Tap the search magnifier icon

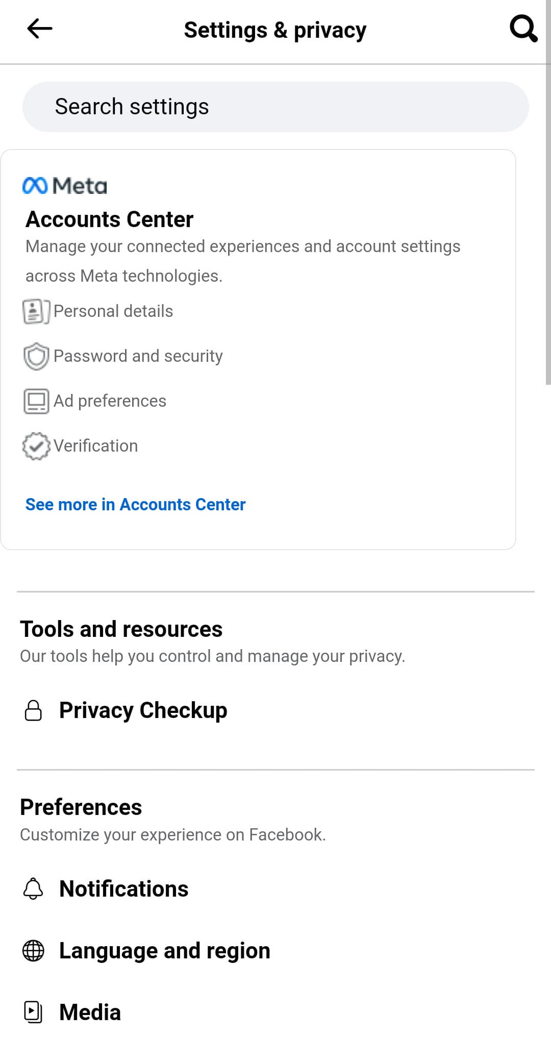click(523, 29)
